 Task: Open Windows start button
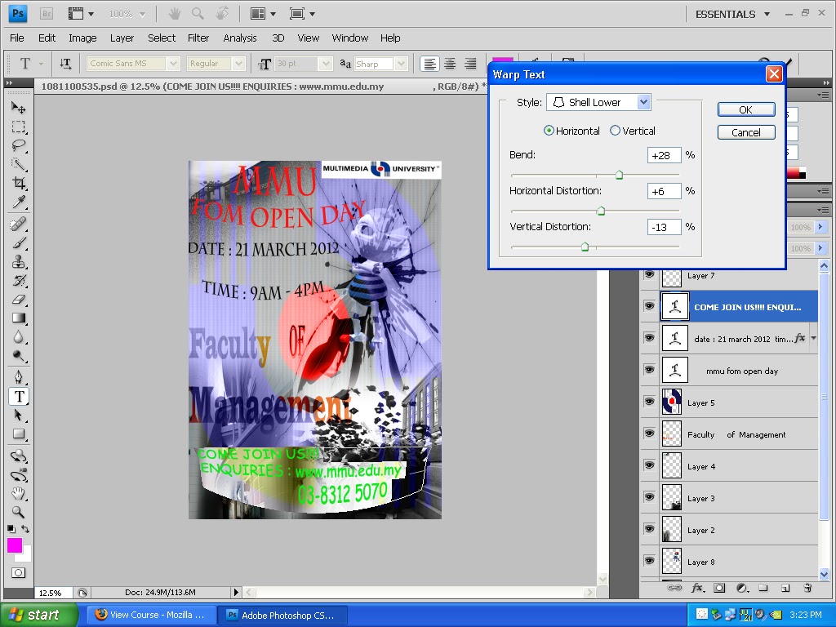pyautogui.click(x=38, y=615)
